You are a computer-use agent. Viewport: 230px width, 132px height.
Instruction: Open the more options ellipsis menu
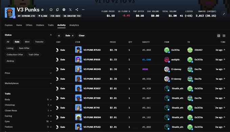click(x=83, y=10)
